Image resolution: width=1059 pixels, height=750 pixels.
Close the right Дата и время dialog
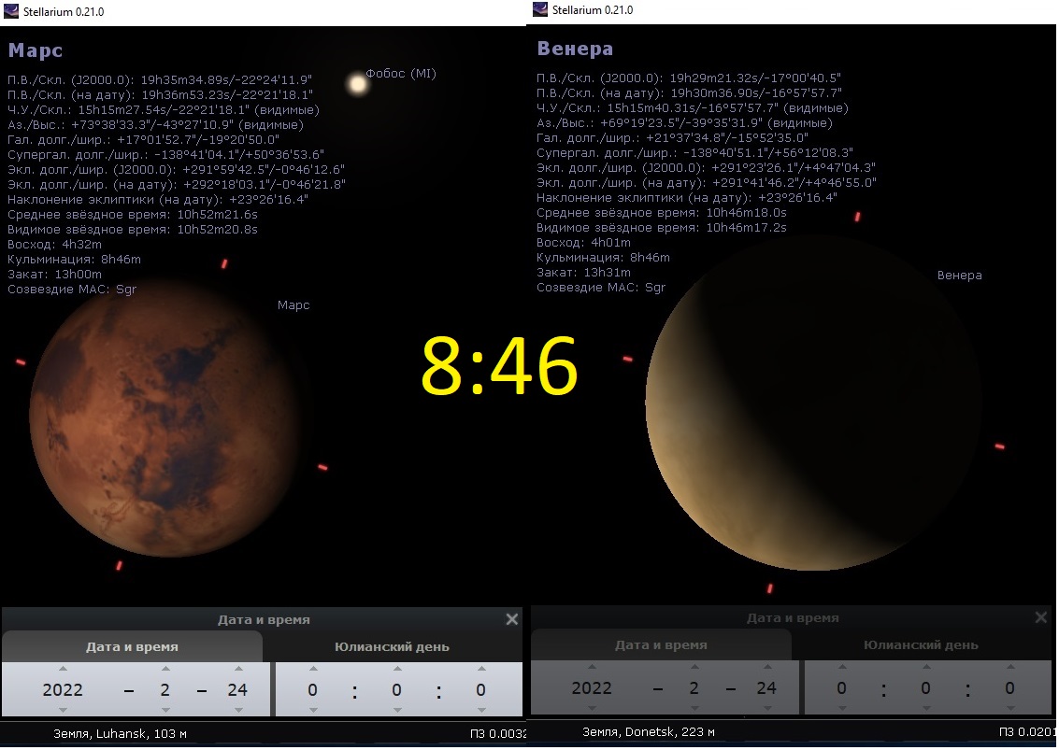point(1040,617)
